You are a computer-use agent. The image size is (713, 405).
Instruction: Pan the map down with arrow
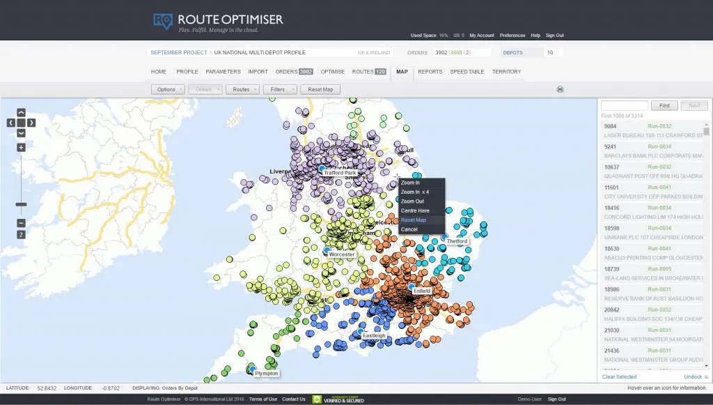click(21, 132)
